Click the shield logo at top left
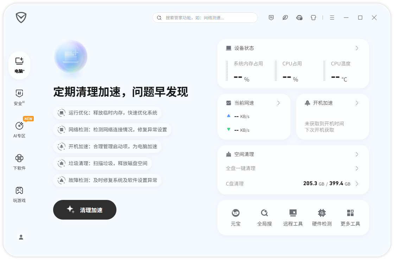The height and width of the screenshot is (260, 394). [21, 18]
